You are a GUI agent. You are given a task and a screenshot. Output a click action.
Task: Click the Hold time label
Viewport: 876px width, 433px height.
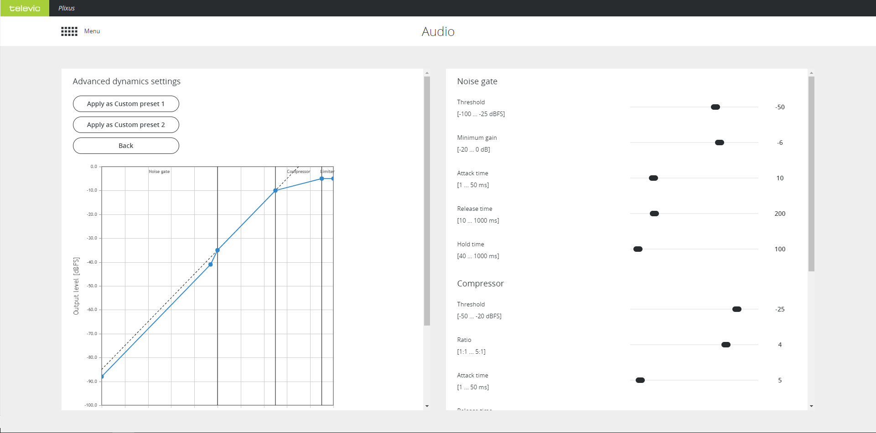(471, 245)
